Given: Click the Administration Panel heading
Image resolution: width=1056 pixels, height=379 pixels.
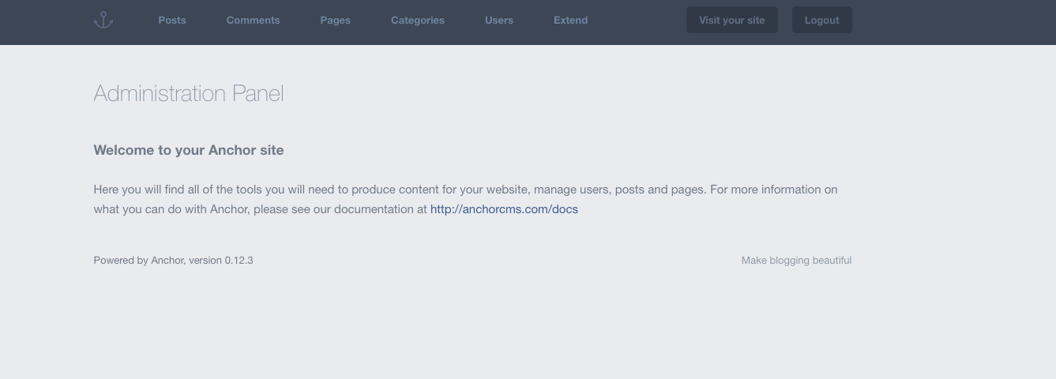Looking at the screenshot, I should point(189,93).
